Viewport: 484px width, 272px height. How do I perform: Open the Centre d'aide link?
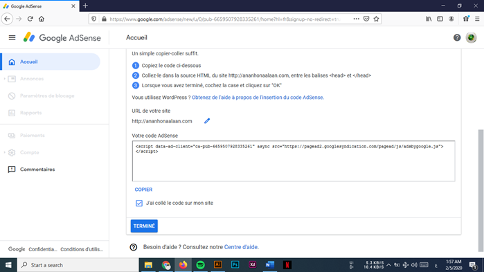(242, 247)
